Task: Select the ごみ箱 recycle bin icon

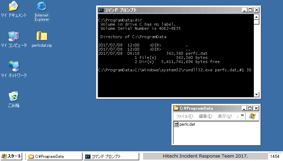Action: click(14, 96)
